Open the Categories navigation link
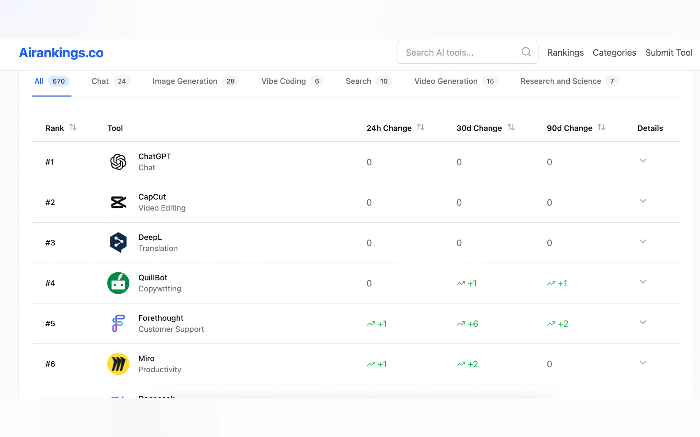This screenshot has width=700, height=437. [x=614, y=53]
